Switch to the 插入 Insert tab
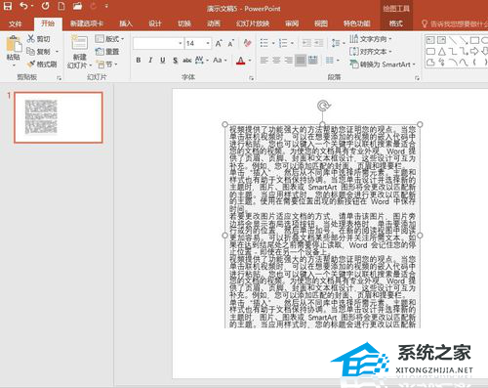This screenshot has width=488, height=388. click(126, 23)
